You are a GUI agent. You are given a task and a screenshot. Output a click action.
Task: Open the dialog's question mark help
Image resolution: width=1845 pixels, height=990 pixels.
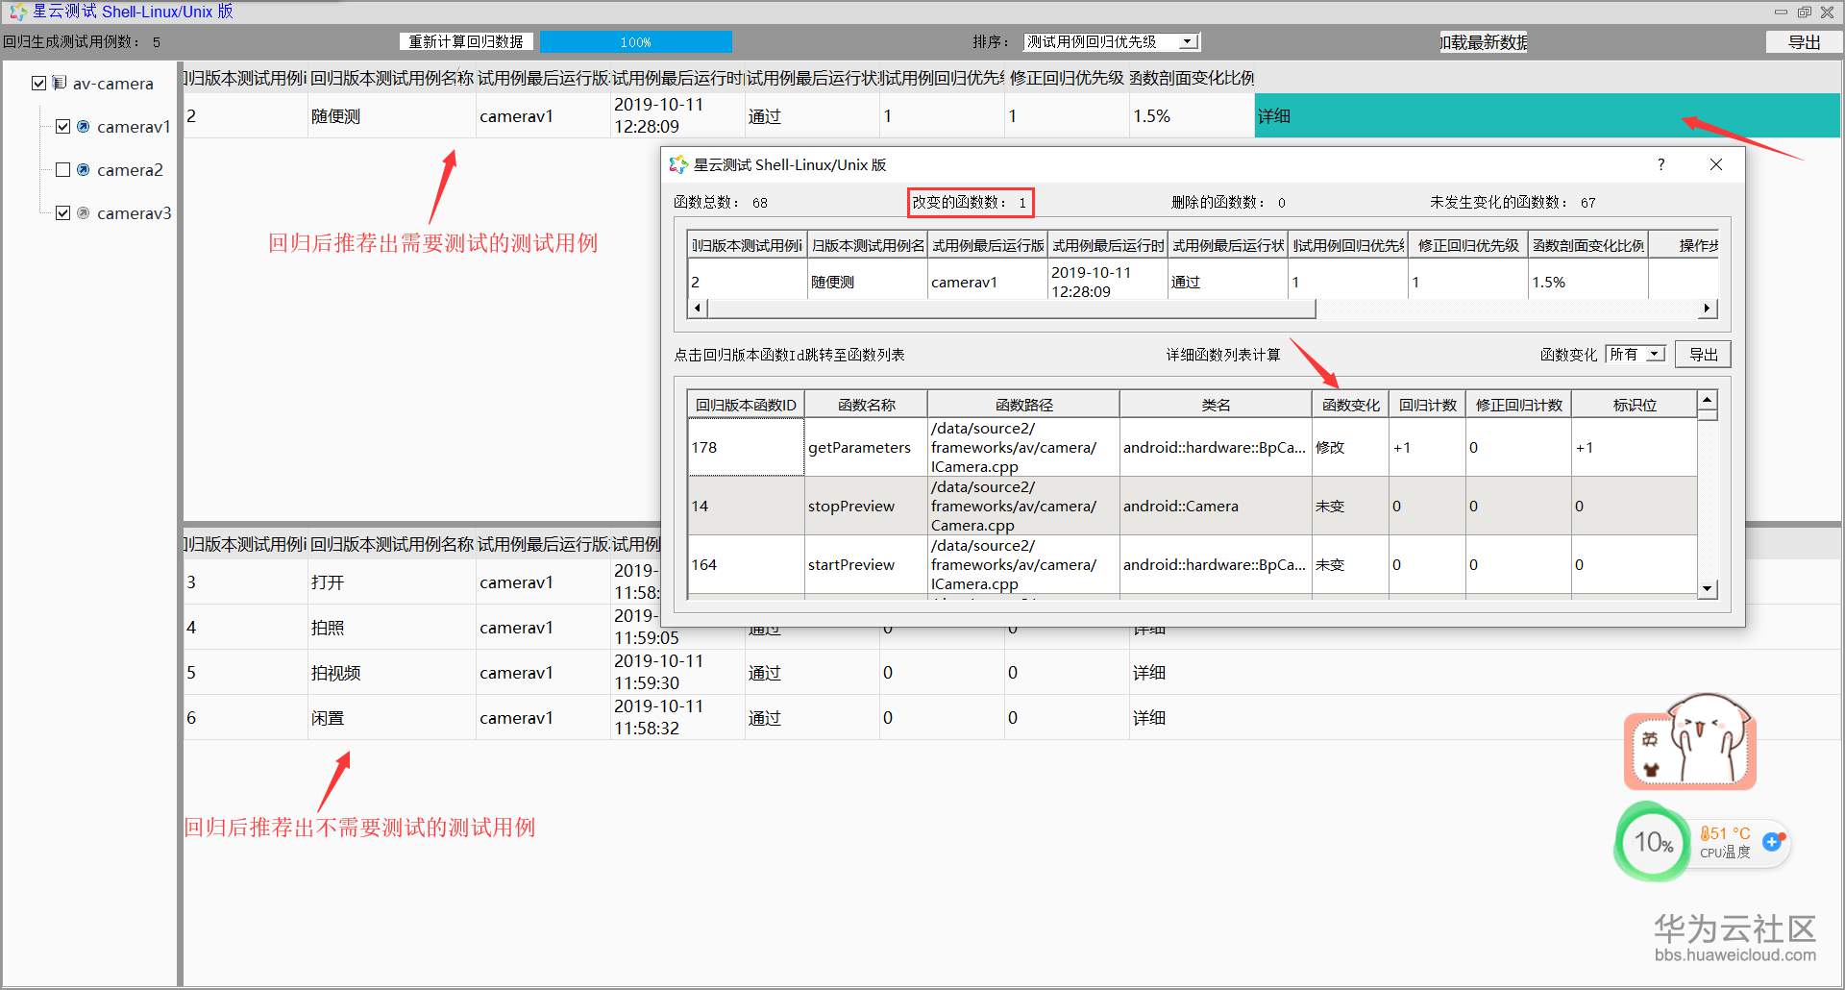(x=1660, y=164)
